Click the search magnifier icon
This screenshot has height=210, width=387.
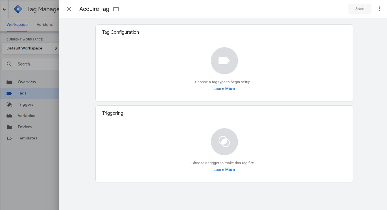tap(9, 64)
